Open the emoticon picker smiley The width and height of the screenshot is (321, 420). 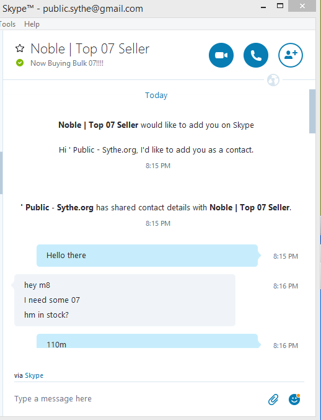coord(294,399)
